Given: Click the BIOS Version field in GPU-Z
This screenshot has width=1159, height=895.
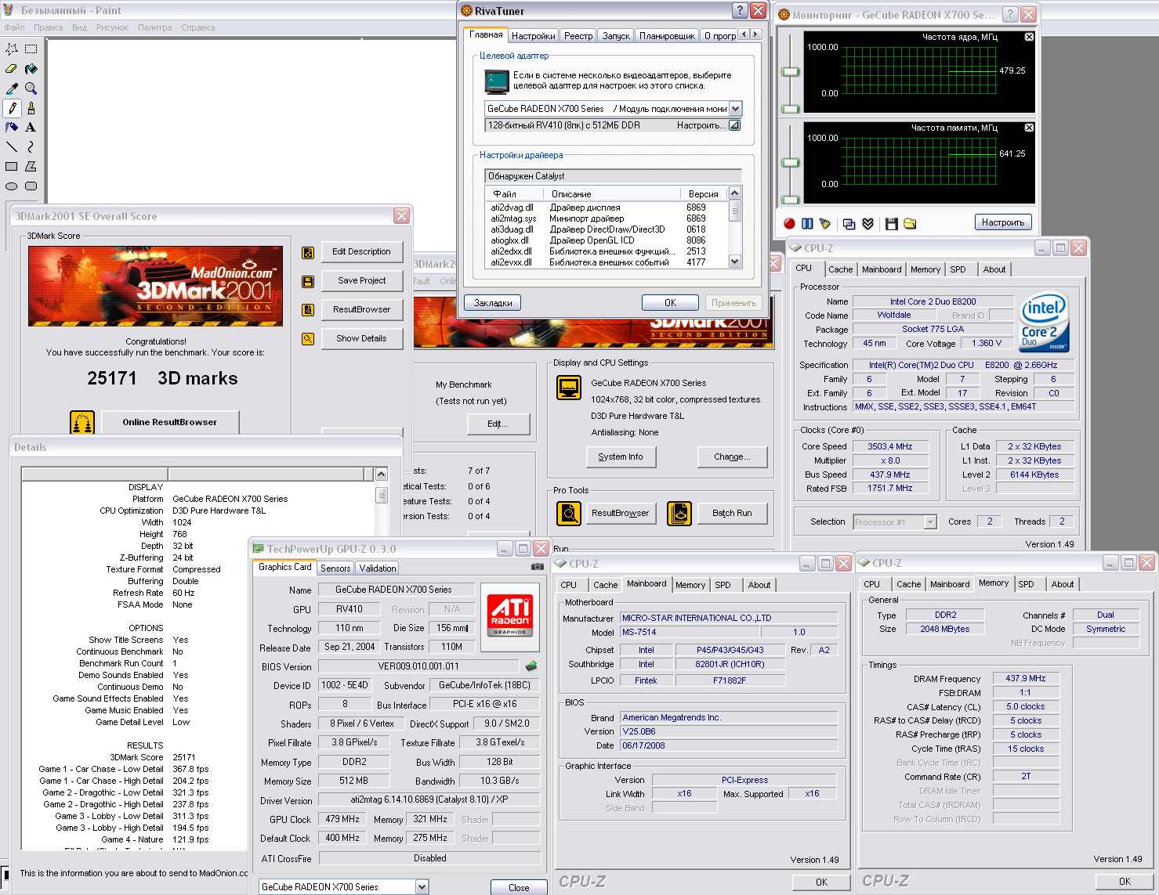Looking at the screenshot, I should (418, 666).
